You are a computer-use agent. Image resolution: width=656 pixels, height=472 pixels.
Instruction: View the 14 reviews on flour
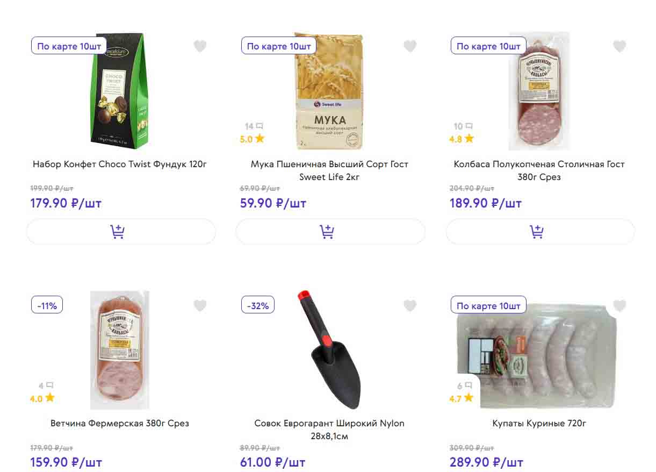coord(254,126)
